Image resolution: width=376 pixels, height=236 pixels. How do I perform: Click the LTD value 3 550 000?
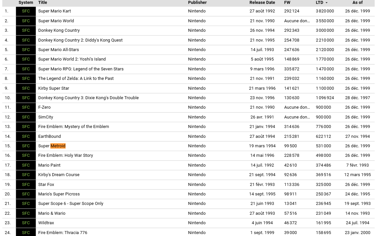coord(325,21)
